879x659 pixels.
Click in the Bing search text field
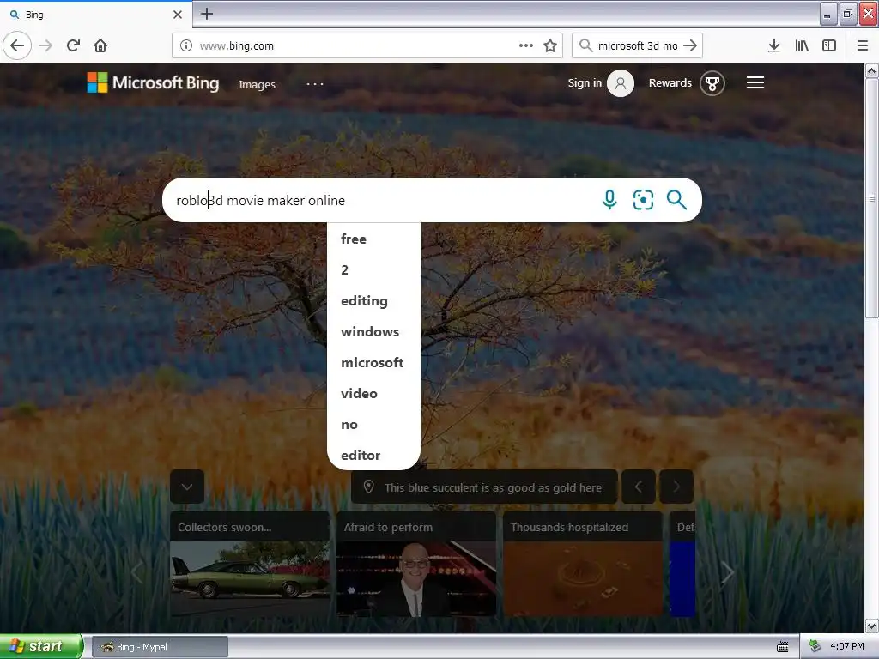click(x=381, y=200)
